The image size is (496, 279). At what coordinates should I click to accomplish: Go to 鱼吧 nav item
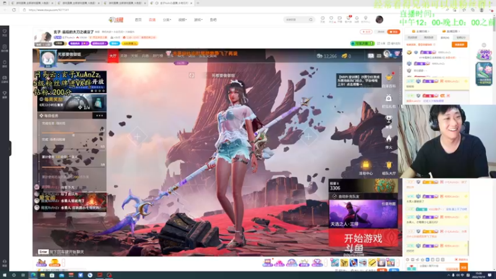click(x=213, y=20)
